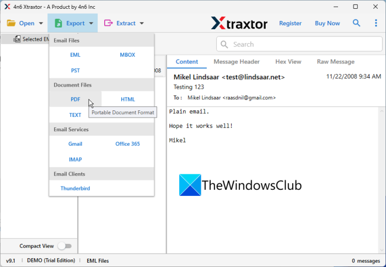Click the message pane scrollbar up arrow
This screenshot has height=267, width=386.
[x=382, y=111]
